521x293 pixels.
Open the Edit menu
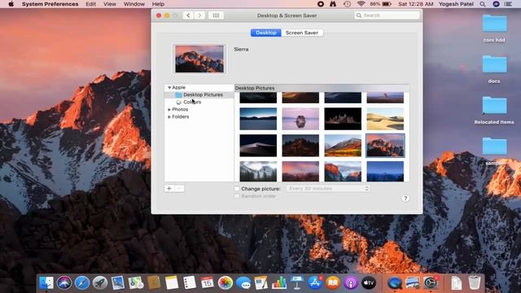[90, 4]
